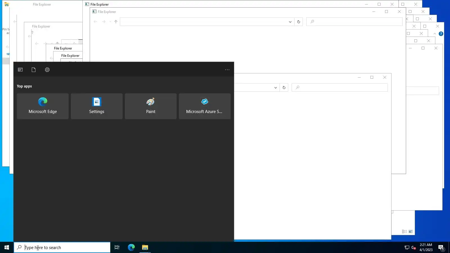The width and height of the screenshot is (450, 253).
Task: Switch to Details view icon at window bottom
Action: 404,232
